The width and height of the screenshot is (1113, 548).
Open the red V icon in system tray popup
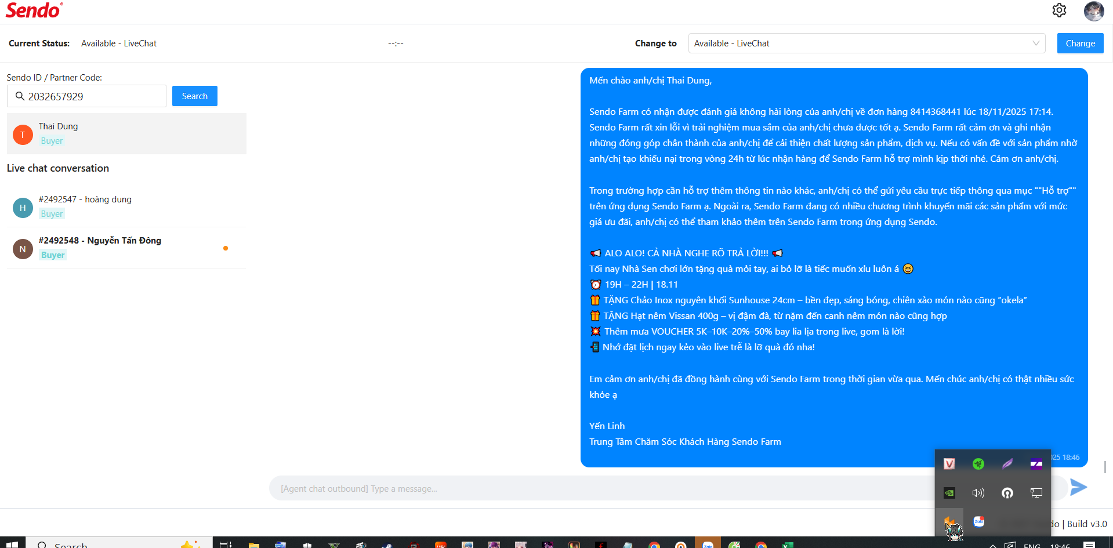pyautogui.click(x=949, y=463)
